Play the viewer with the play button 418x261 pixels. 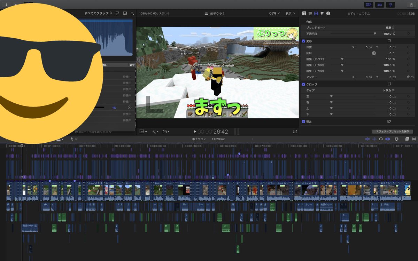click(x=195, y=132)
